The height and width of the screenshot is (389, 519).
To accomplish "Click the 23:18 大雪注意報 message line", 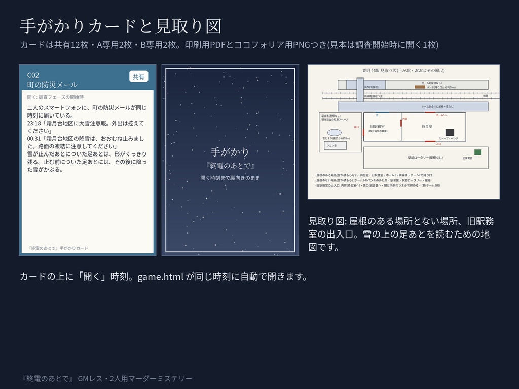I will (86, 127).
